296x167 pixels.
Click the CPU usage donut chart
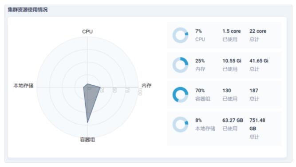point(180,35)
